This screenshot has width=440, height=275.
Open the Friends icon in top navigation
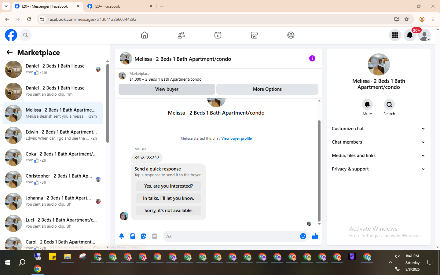click(x=181, y=35)
